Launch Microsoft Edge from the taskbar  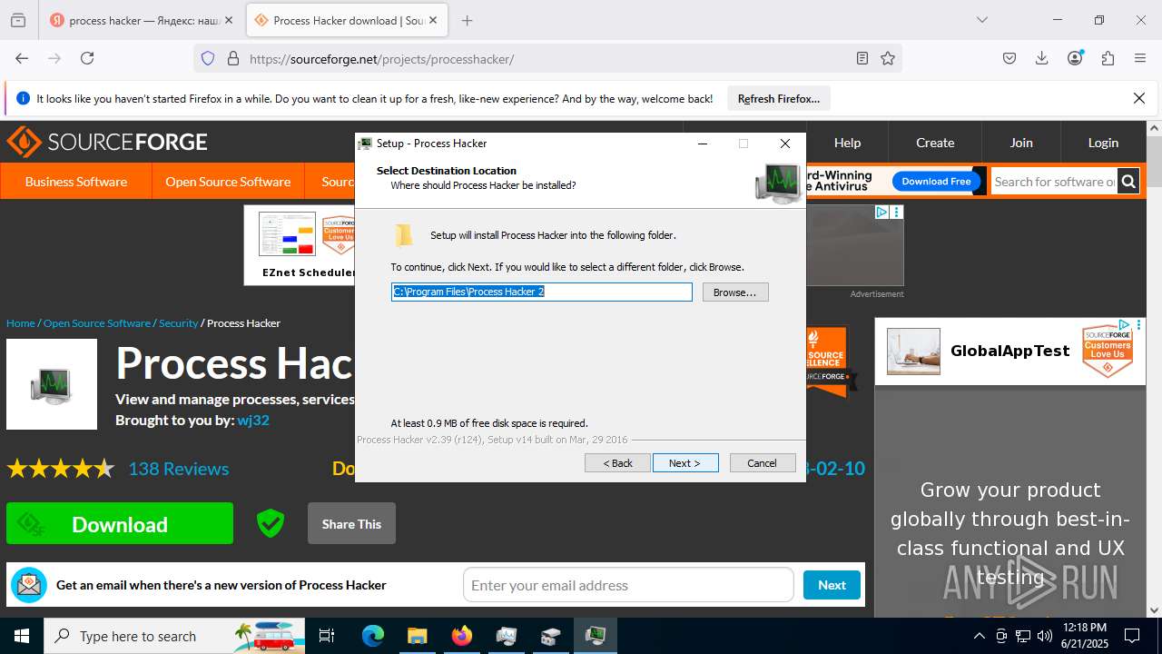[x=373, y=636]
